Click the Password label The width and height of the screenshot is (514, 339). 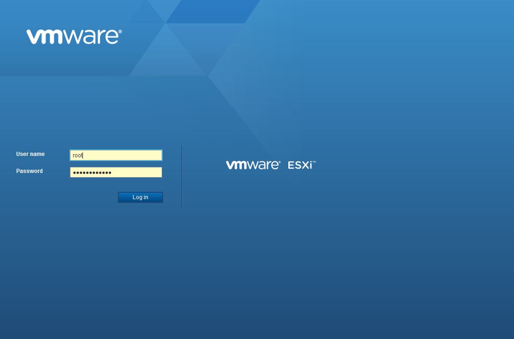[29, 171]
